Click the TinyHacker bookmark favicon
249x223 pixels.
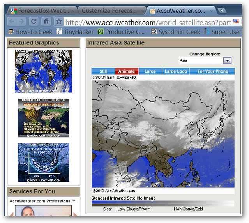click(x=59, y=32)
